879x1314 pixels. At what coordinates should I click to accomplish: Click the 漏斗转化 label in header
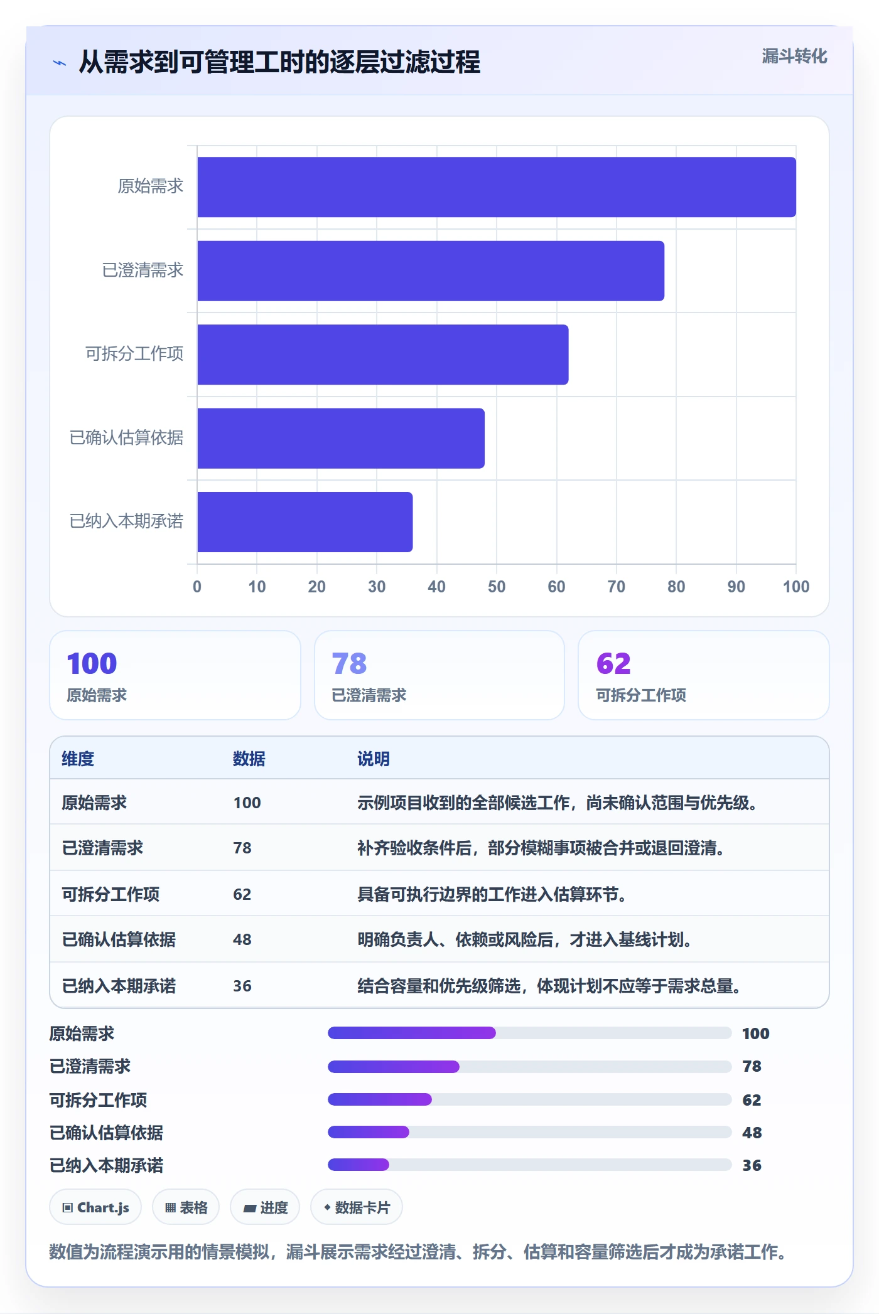794,56
